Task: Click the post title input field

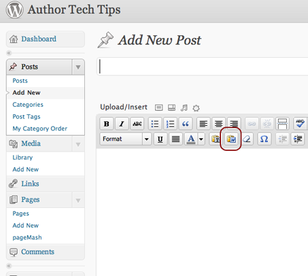Action: pyautogui.click(x=203, y=67)
